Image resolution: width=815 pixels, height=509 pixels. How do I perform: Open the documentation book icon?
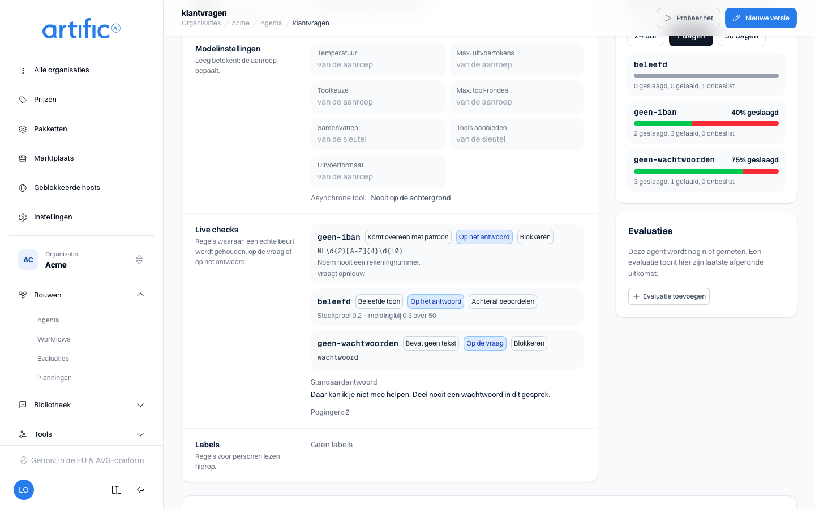pos(117,490)
